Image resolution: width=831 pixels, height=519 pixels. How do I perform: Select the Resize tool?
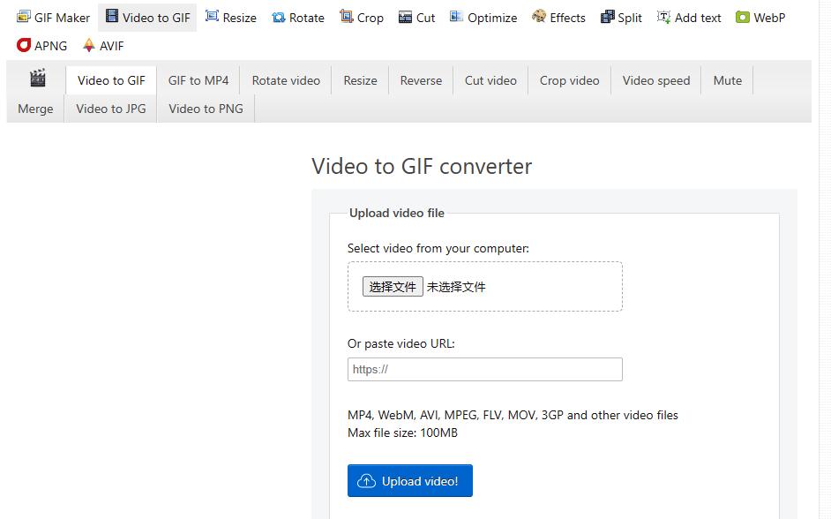(230, 17)
